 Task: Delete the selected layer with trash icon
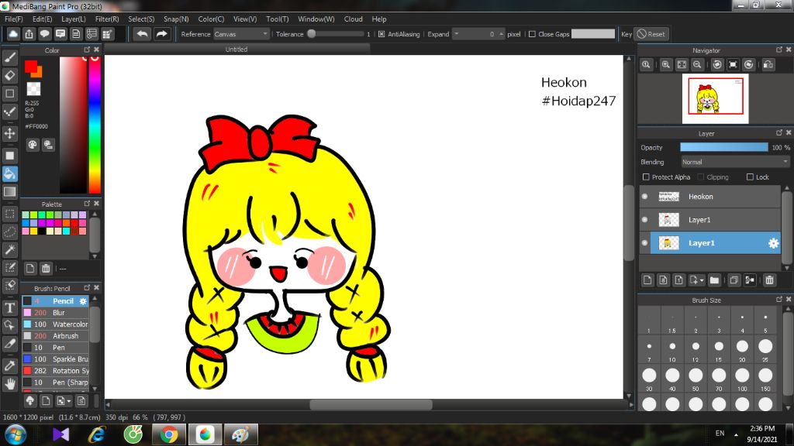[x=769, y=280]
